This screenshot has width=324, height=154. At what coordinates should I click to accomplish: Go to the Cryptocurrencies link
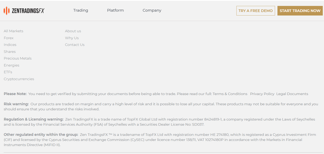click(x=19, y=79)
